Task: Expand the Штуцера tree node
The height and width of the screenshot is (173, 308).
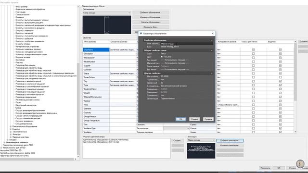Action: point(8,140)
